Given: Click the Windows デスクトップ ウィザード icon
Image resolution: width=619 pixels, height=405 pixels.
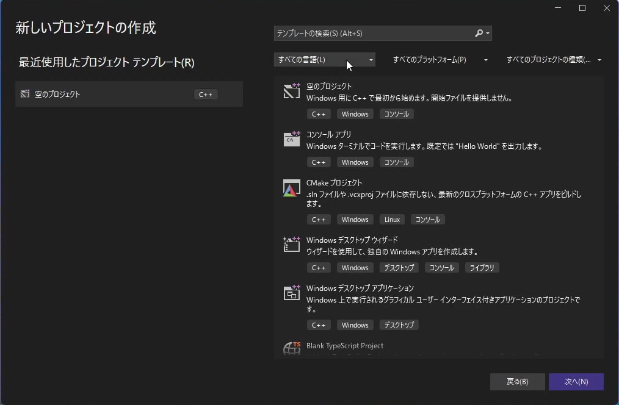Looking at the screenshot, I should click(x=292, y=245).
